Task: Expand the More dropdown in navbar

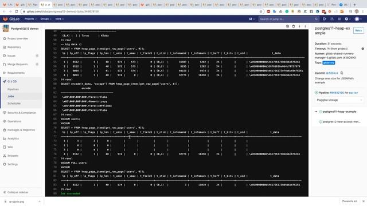Action: (x=60, y=19)
